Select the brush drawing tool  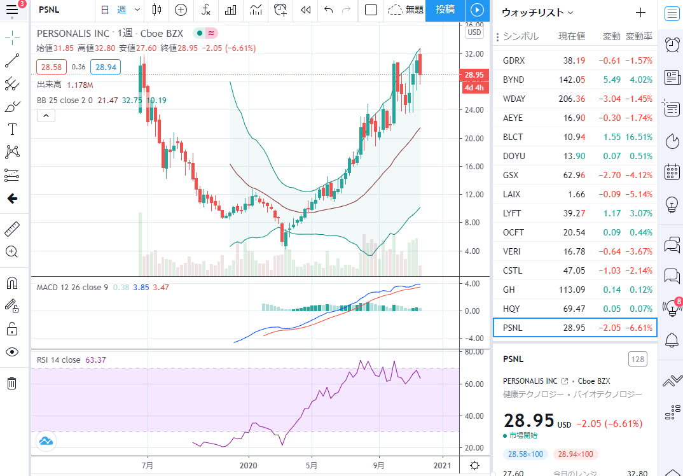[x=12, y=106]
